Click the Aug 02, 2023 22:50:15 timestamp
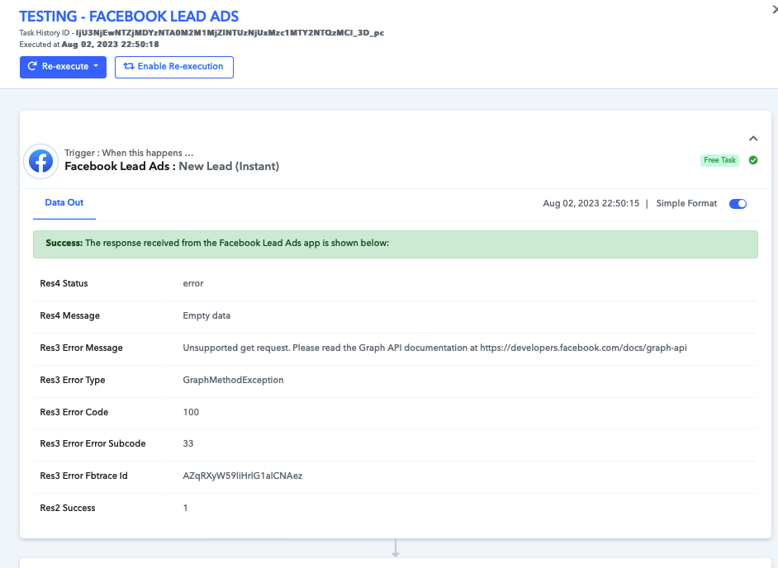This screenshot has width=778, height=568. pos(591,203)
